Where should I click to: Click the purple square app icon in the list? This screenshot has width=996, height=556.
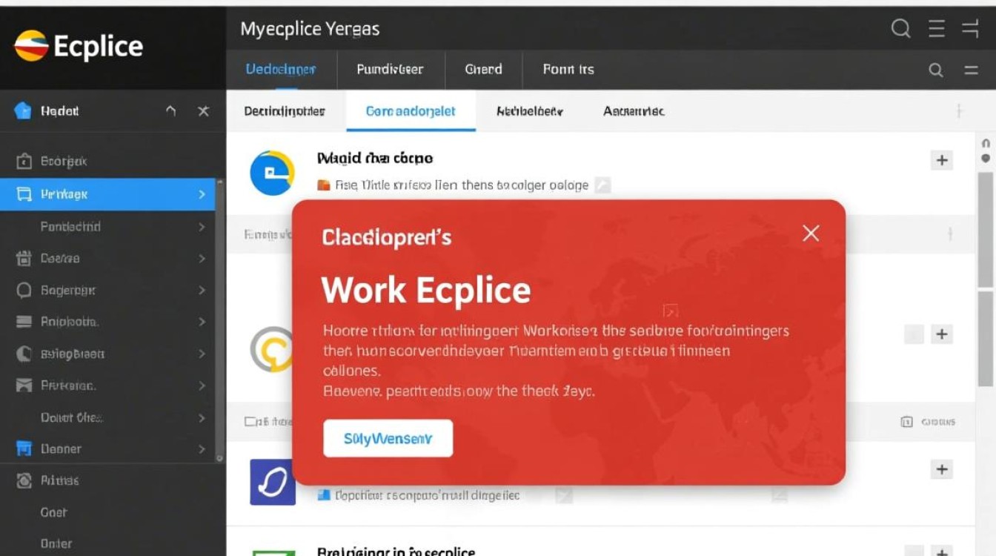[x=273, y=483]
